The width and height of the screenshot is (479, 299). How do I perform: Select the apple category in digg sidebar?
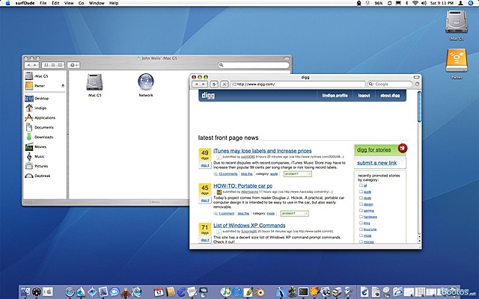tap(367, 192)
